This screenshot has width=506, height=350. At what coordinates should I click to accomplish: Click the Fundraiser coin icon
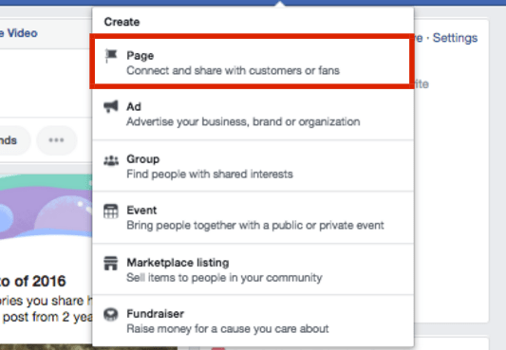click(x=111, y=315)
